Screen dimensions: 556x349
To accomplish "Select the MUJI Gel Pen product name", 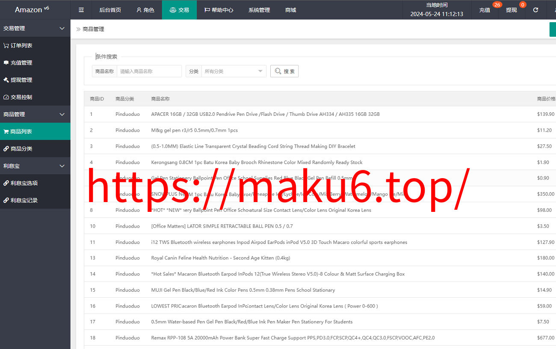I will coord(243,290).
